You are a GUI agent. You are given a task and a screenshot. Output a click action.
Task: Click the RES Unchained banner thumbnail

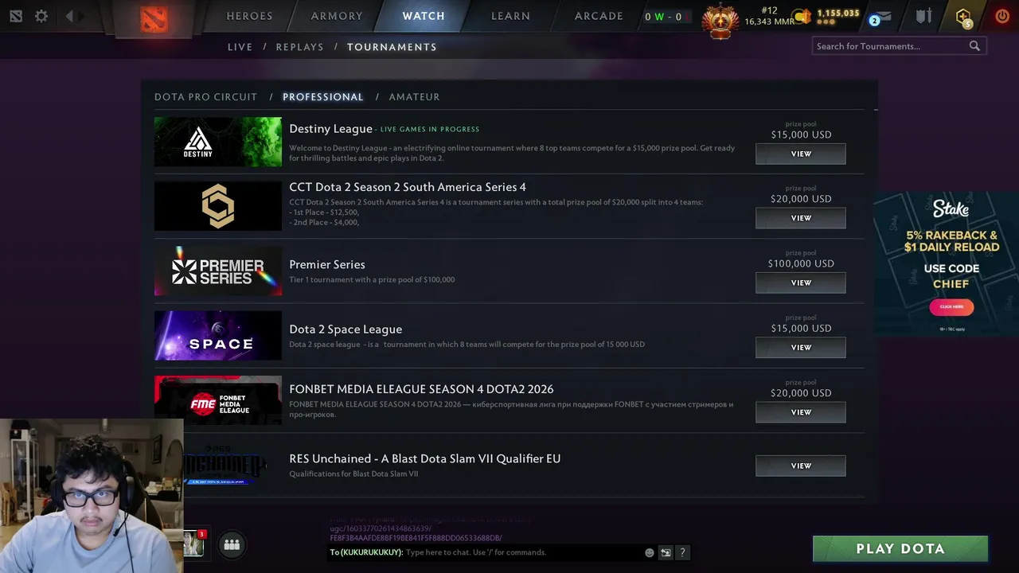coord(224,464)
